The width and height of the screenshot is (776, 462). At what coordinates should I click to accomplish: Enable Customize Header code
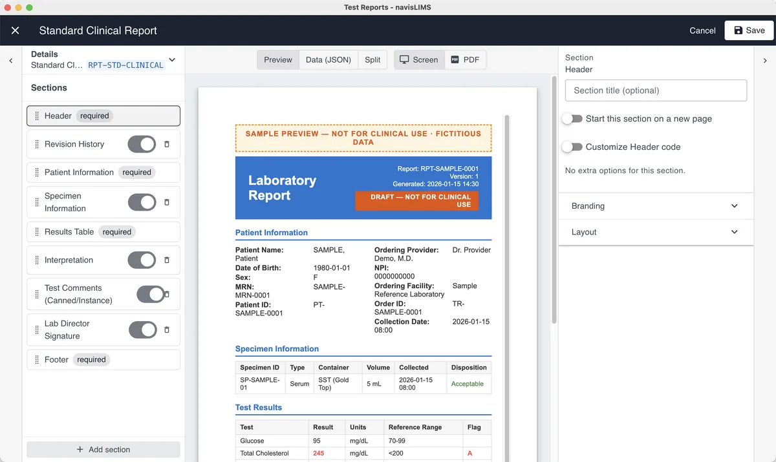[572, 147]
